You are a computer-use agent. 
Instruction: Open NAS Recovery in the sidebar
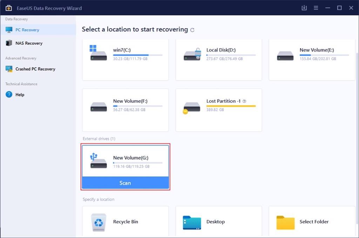[28, 43]
